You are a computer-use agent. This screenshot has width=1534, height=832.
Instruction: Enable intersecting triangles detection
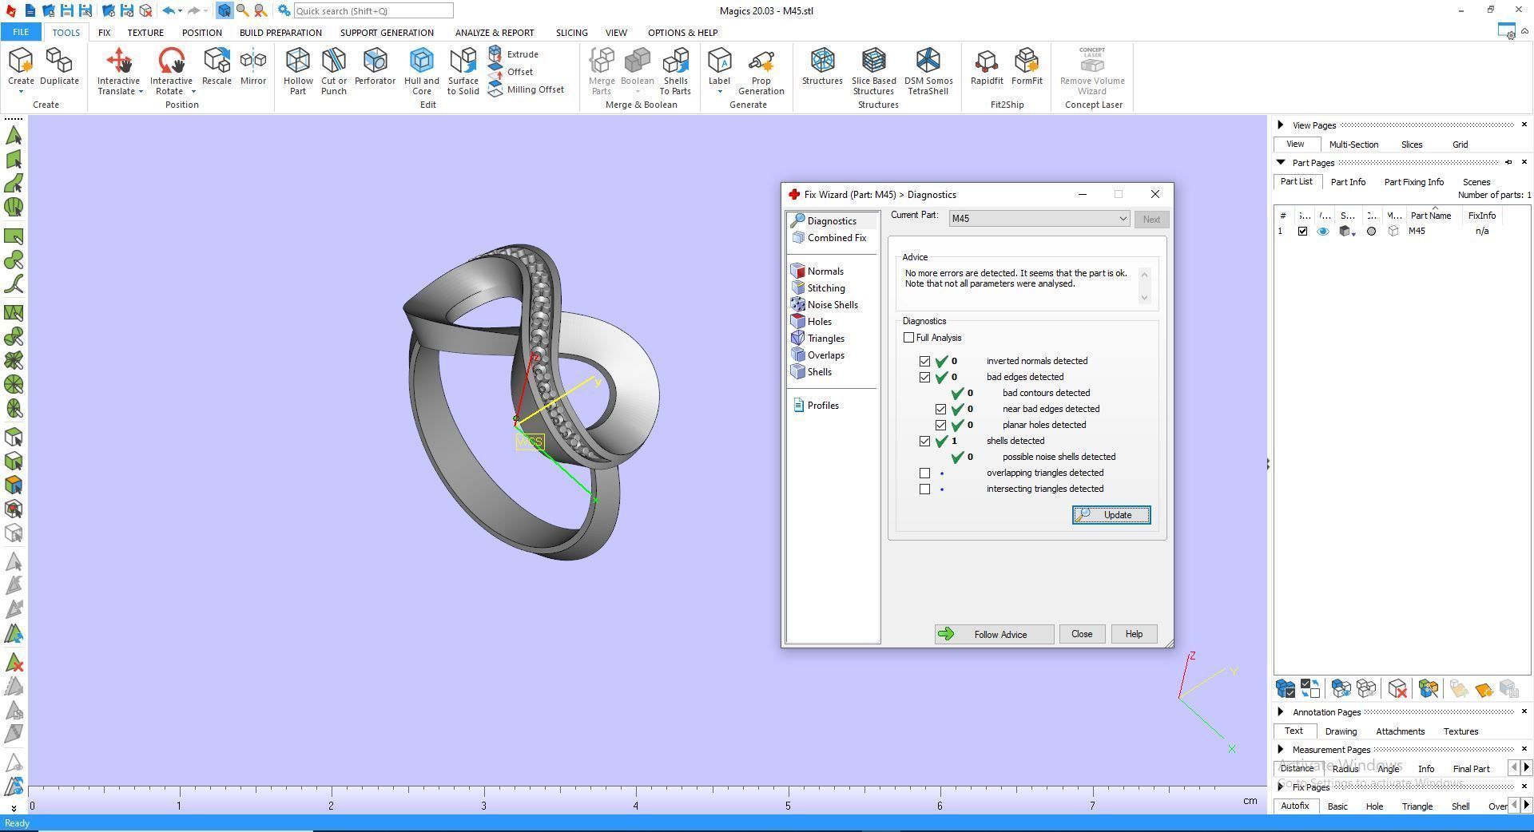(924, 489)
